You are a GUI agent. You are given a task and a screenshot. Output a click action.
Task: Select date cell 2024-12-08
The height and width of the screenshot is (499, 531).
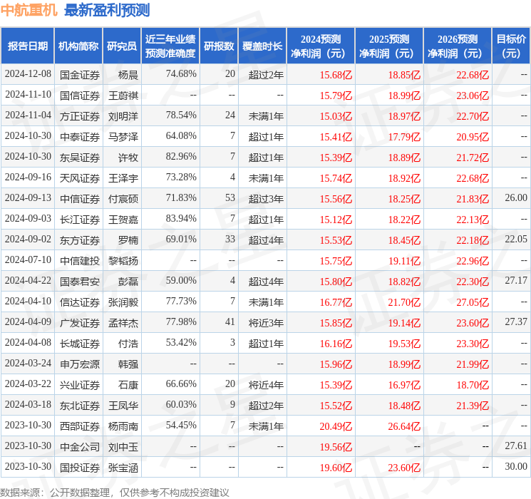tap(28, 74)
